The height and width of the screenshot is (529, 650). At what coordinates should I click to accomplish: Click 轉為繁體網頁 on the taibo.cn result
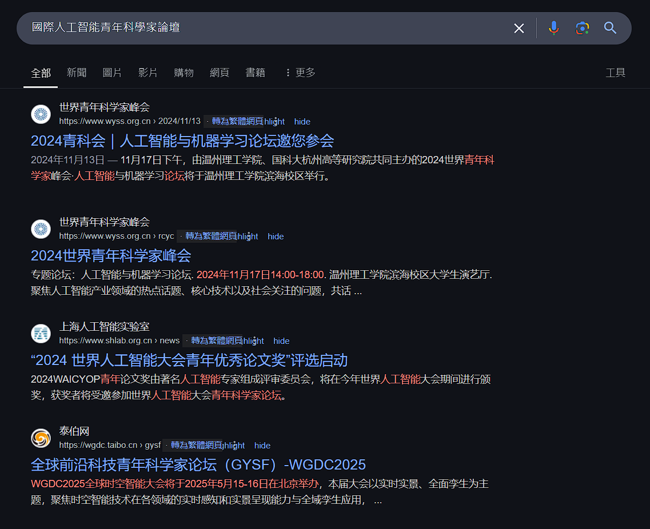pos(197,445)
